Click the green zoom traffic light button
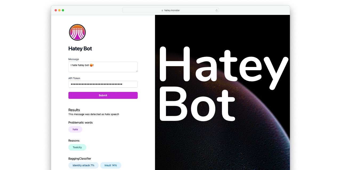Screen dimensions: 341x170 pyautogui.click(x=63, y=10)
